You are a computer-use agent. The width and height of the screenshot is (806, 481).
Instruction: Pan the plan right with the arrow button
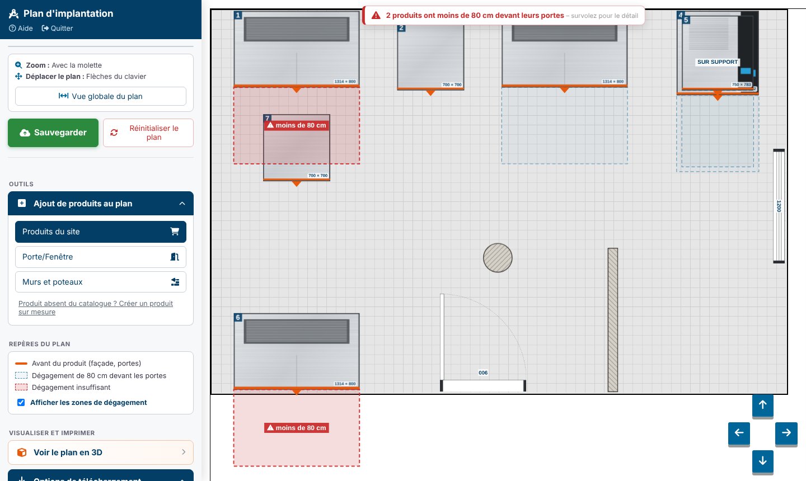pyautogui.click(x=786, y=433)
